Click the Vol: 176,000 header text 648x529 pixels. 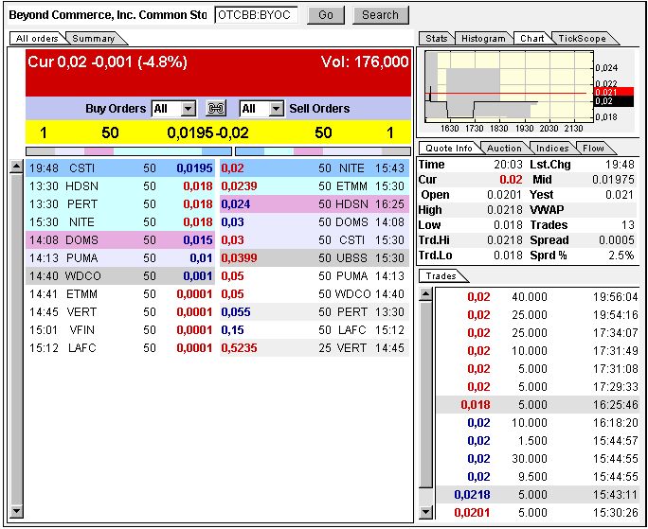[365, 62]
